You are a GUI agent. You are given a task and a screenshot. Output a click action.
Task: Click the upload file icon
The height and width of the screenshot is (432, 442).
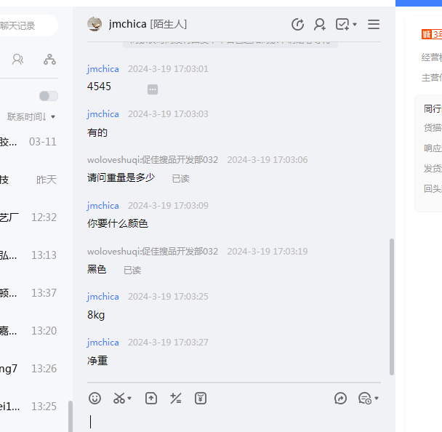point(151,399)
